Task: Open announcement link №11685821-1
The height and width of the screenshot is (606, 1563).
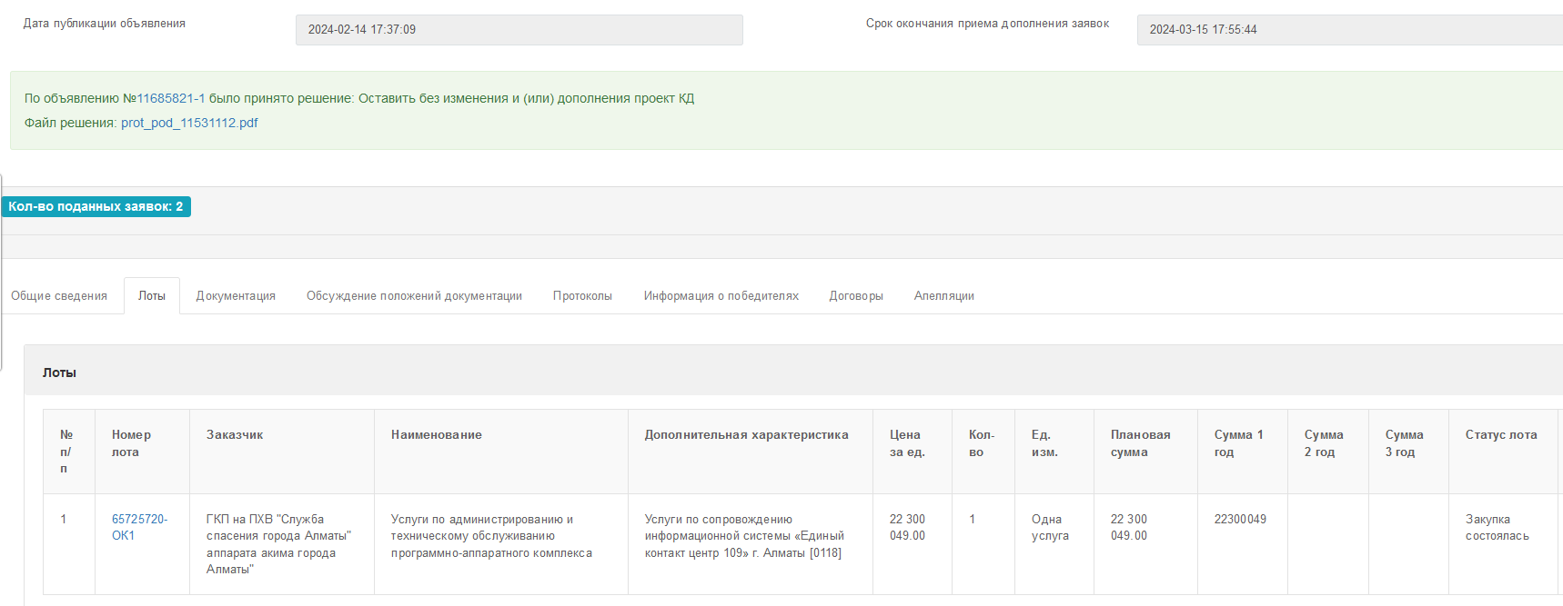Action: click(x=170, y=98)
